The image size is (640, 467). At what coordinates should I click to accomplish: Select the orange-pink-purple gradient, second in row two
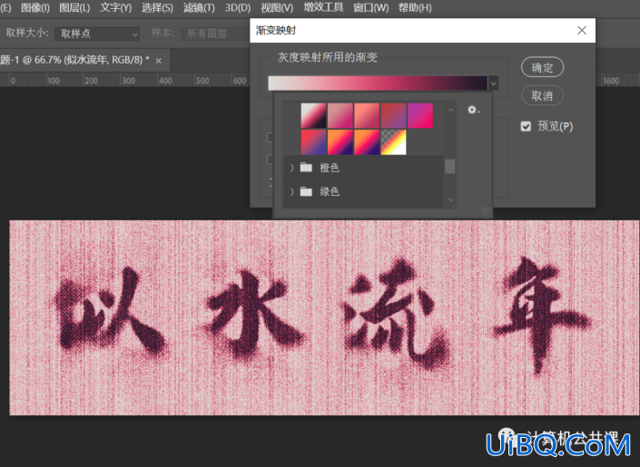pos(340,142)
